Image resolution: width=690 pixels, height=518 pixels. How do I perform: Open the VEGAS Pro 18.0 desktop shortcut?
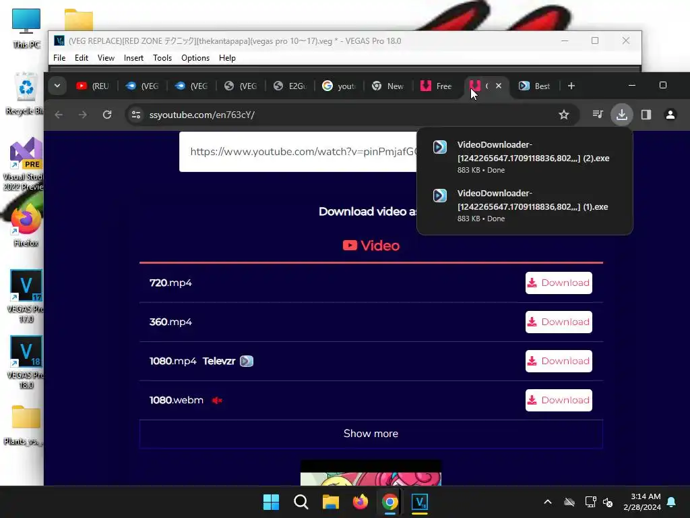26,362
